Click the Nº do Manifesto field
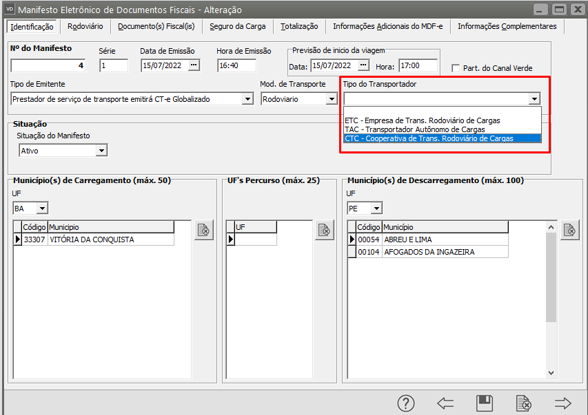The image size is (588, 415). [x=48, y=66]
